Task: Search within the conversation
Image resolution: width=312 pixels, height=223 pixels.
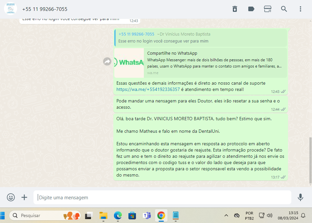Action: tap(284, 9)
